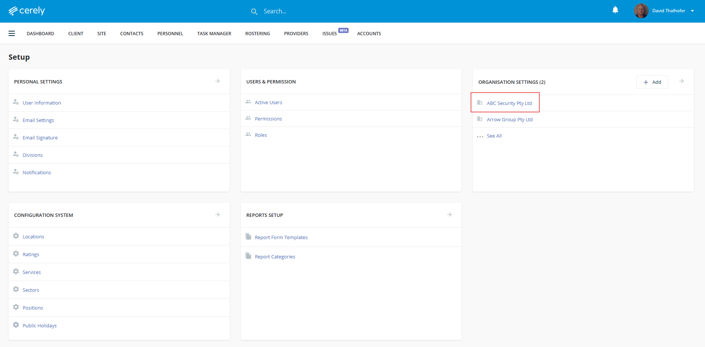Open the ABC Security Pty Ltd link
The image size is (705, 347).
[509, 103]
